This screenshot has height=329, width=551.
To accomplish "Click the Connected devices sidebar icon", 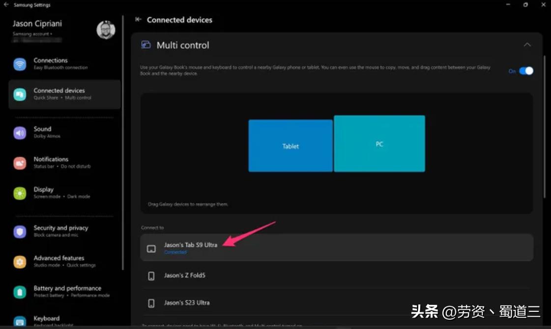I will tap(20, 93).
